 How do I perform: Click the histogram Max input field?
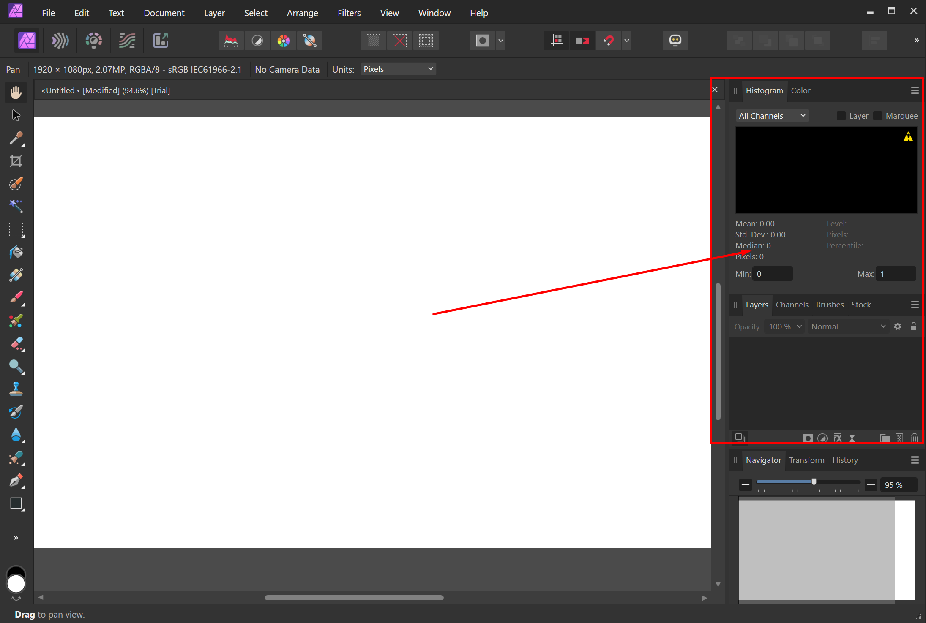coord(896,274)
